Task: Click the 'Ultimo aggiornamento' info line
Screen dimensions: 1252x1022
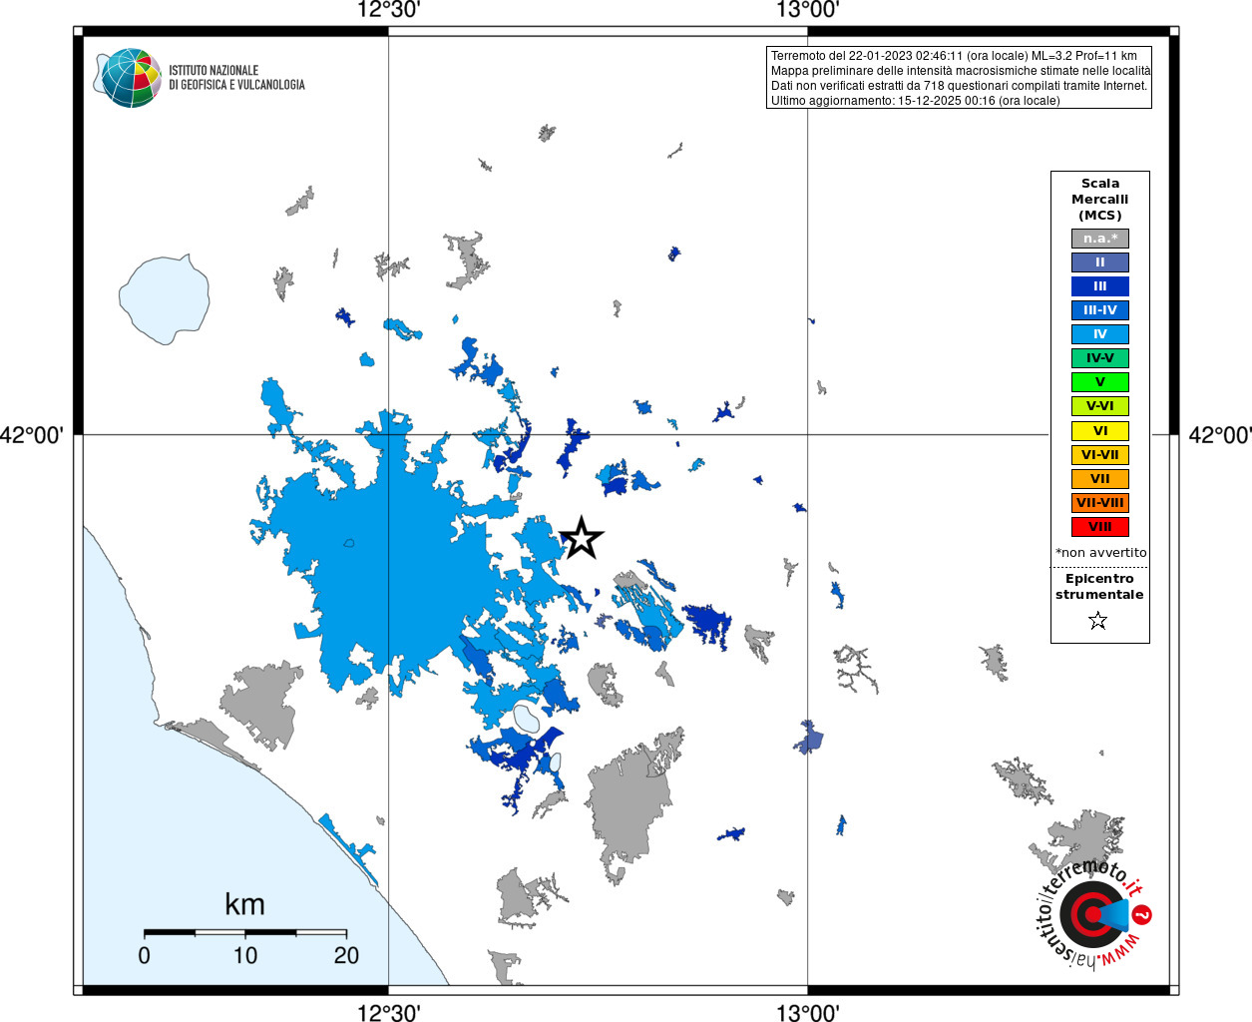Action: tap(916, 101)
